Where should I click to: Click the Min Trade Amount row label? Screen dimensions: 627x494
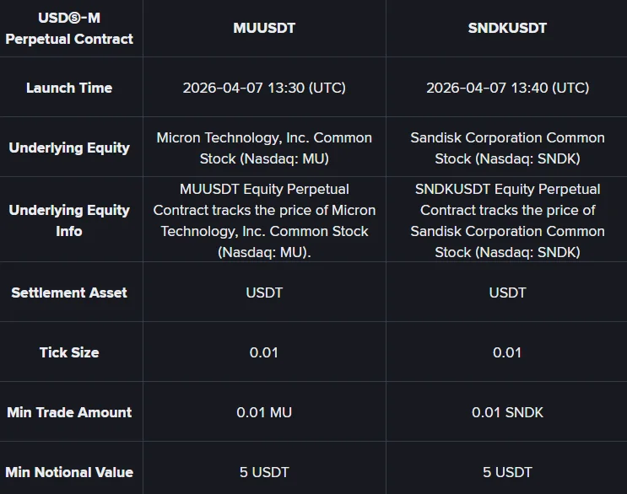tap(69, 412)
